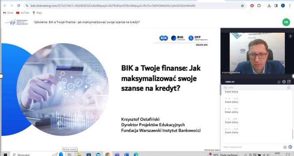
Task: Open Windows Task View in taskbar
Action: [70, 154]
